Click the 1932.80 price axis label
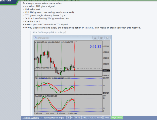 (x=106, y=46)
